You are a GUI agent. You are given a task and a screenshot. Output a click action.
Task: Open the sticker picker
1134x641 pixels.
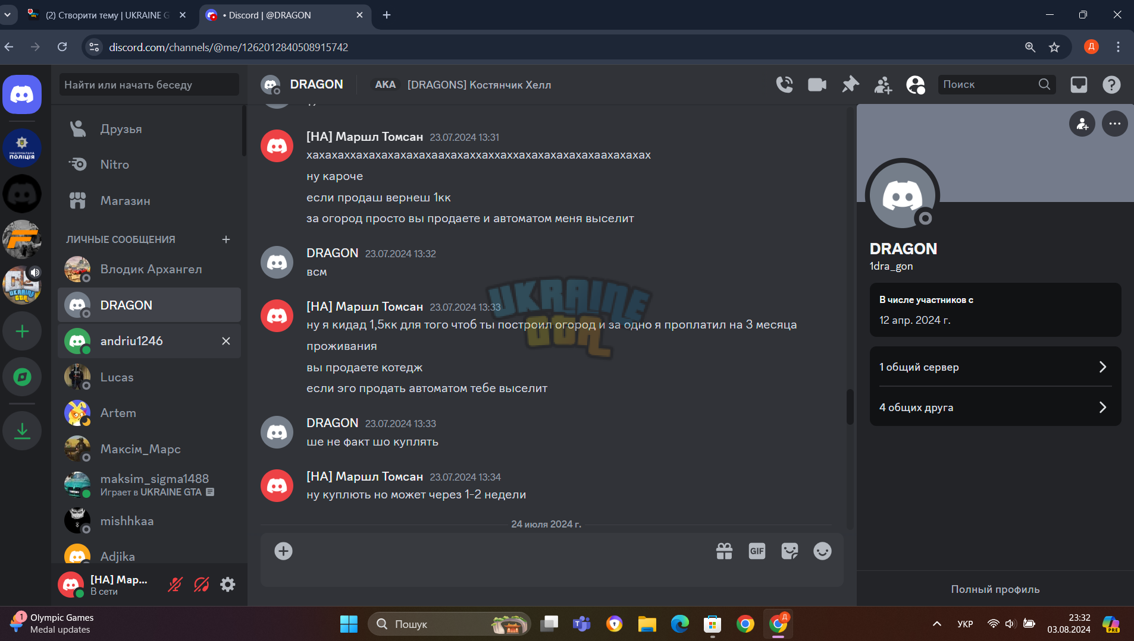(790, 551)
